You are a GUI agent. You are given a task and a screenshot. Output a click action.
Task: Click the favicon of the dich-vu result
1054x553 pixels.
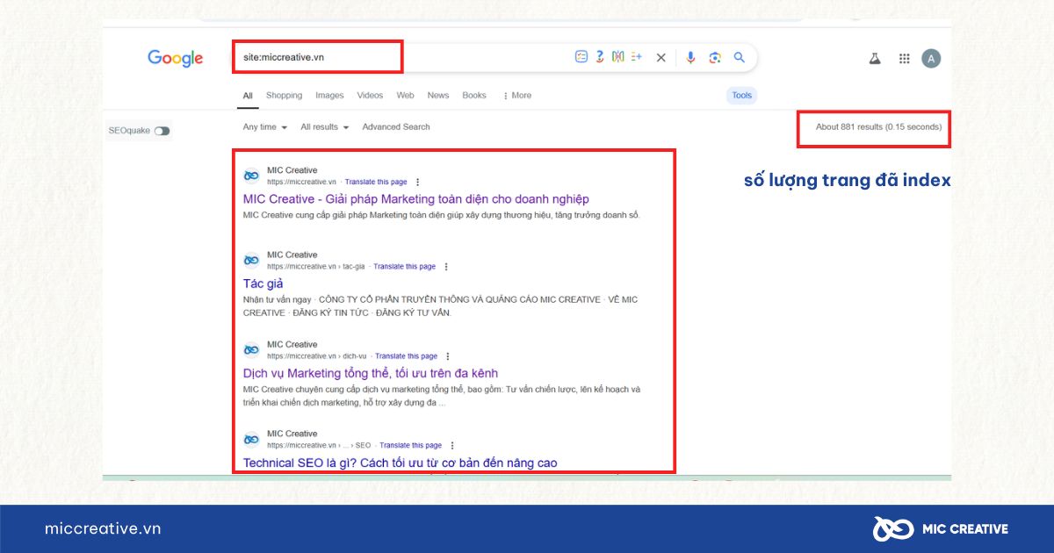click(251, 349)
